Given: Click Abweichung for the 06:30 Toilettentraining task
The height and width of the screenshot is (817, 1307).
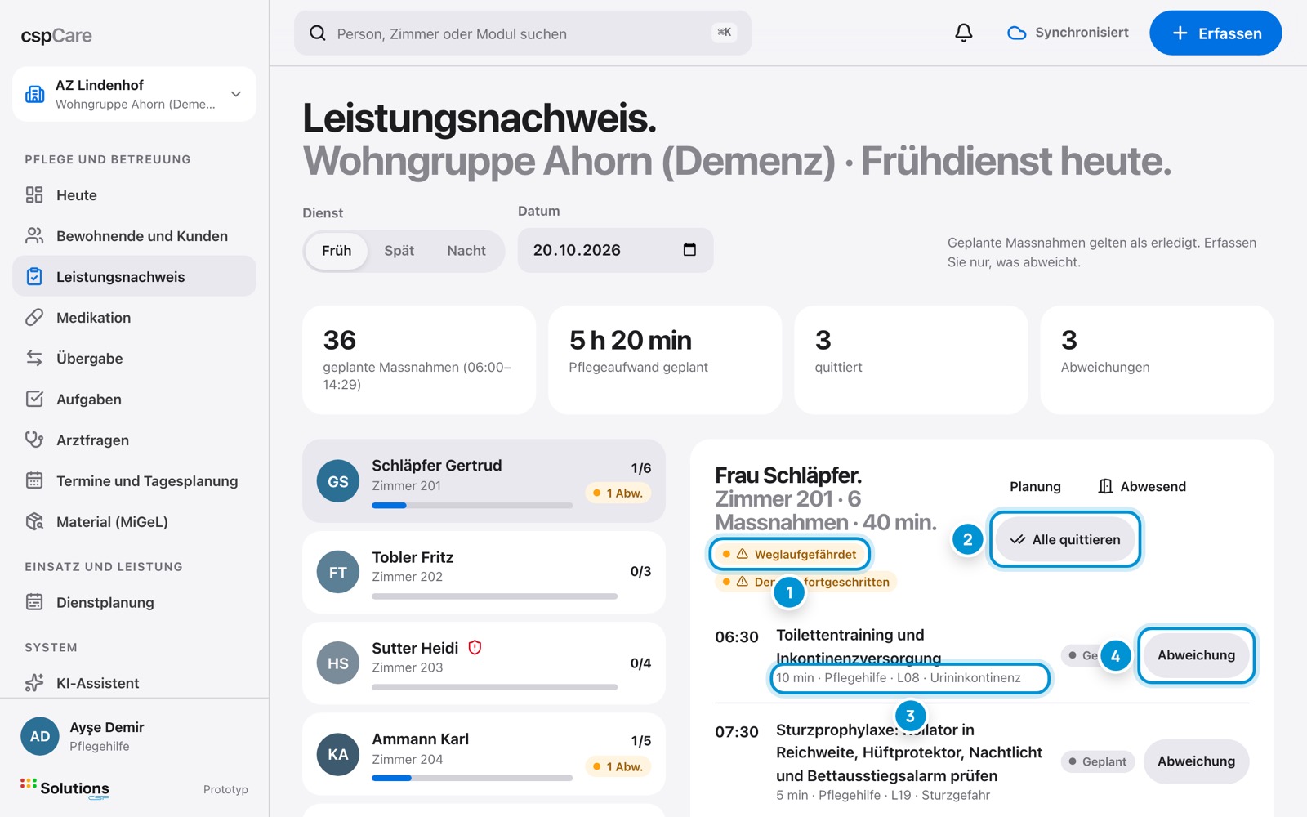Looking at the screenshot, I should 1196,654.
